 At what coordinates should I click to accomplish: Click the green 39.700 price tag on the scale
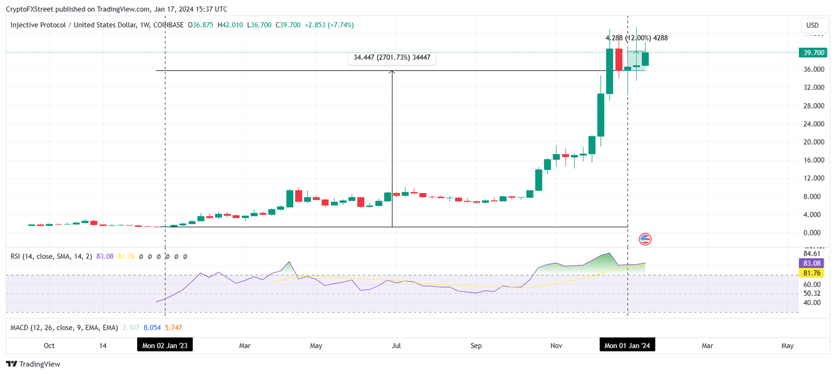[x=813, y=53]
